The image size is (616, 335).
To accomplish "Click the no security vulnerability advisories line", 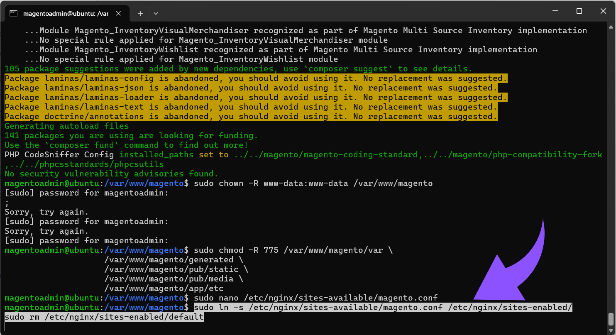I will 111,174.
